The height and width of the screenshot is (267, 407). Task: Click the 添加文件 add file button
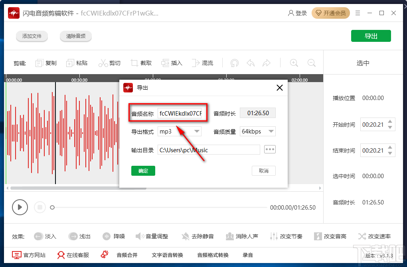pos(32,36)
